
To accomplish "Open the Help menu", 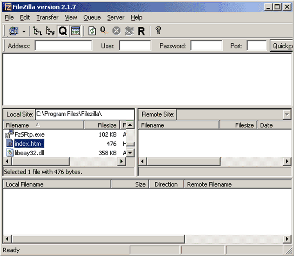I will [x=137, y=18].
